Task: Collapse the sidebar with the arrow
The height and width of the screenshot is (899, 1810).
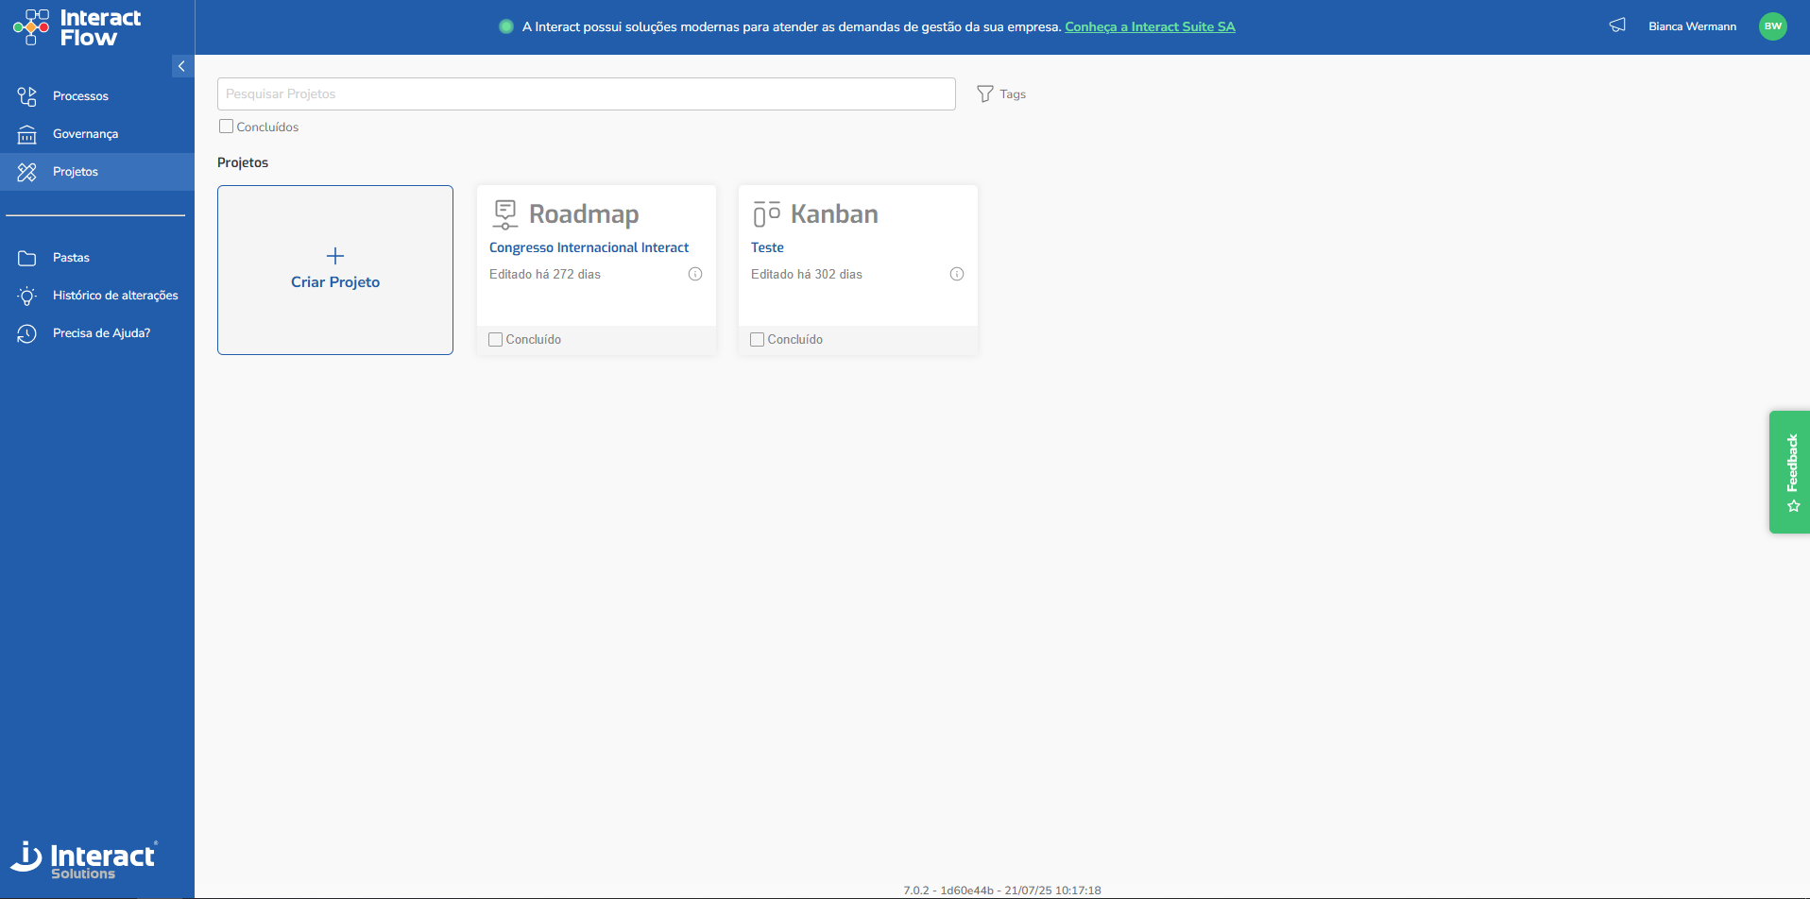Action: coord(181,66)
